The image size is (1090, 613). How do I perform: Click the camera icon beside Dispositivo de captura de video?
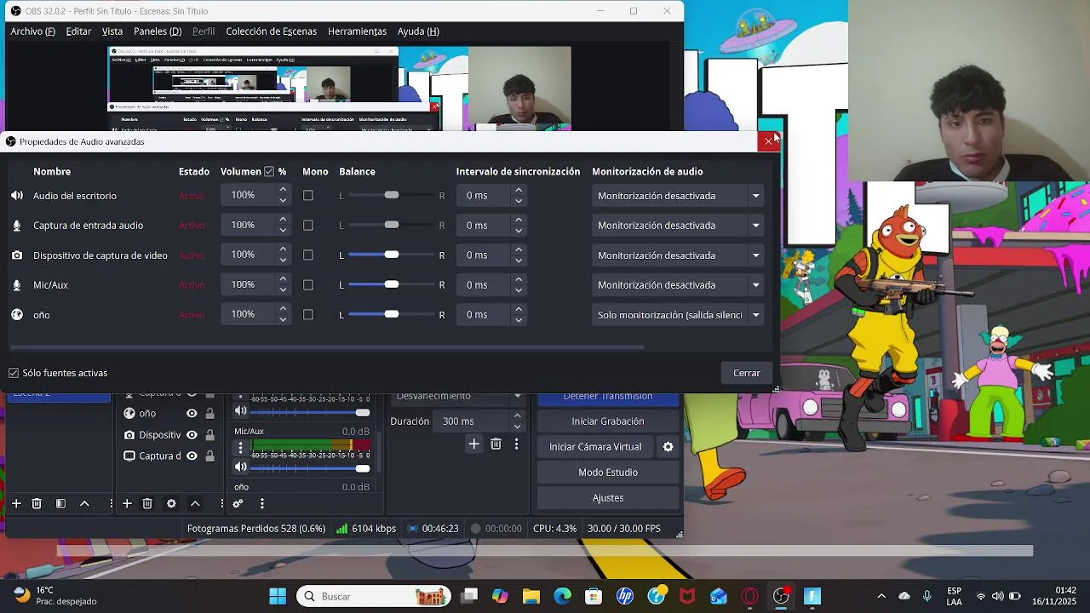pos(17,255)
